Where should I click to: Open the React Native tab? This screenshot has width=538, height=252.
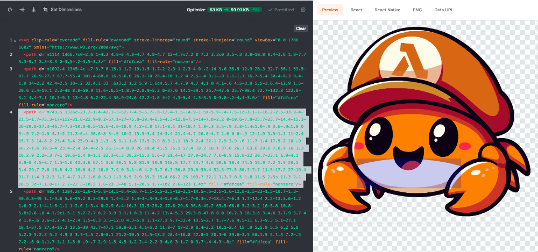[x=387, y=10]
